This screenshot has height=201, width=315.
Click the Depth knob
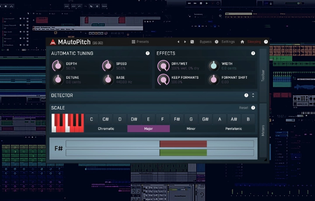[x=58, y=66]
